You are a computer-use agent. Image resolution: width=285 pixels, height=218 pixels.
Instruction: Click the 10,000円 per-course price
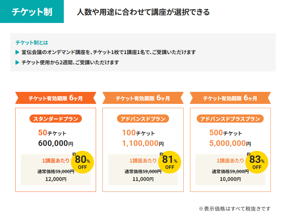pos(230,179)
